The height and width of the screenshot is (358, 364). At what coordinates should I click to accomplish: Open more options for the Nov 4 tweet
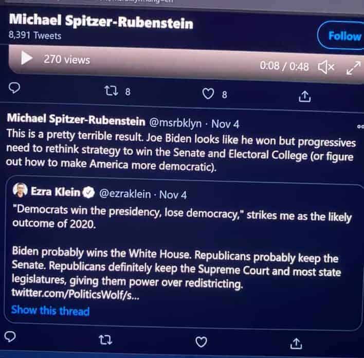tap(359, 126)
